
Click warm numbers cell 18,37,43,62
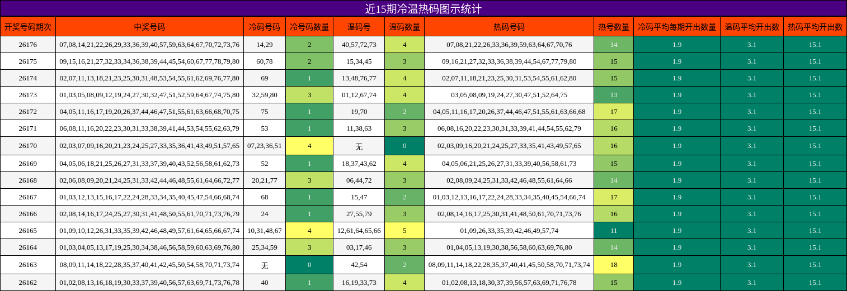pos(359,164)
